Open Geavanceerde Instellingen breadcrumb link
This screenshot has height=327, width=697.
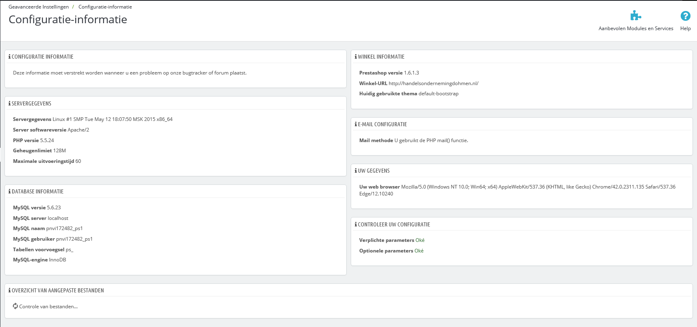(39, 7)
